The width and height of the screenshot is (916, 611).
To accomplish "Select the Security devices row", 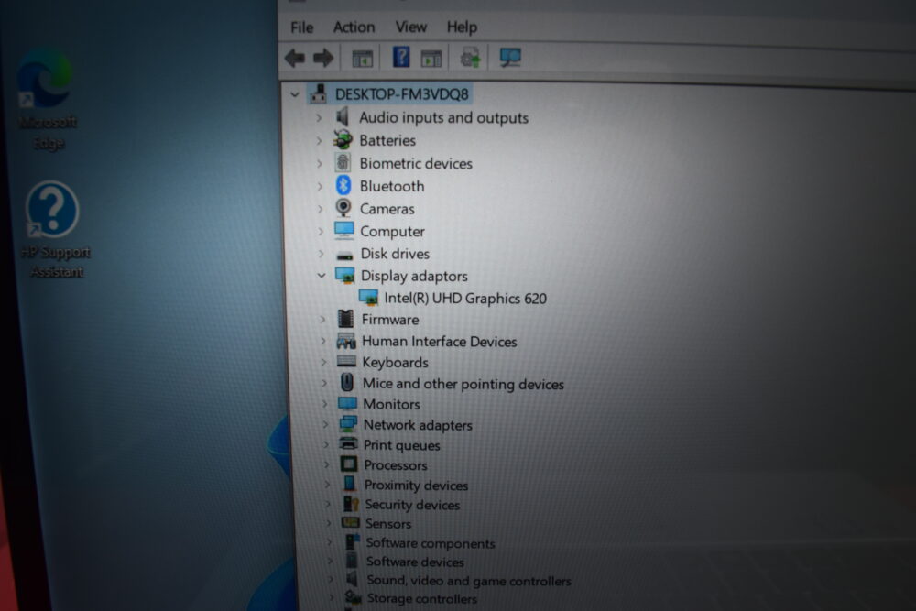I will tap(412, 505).
